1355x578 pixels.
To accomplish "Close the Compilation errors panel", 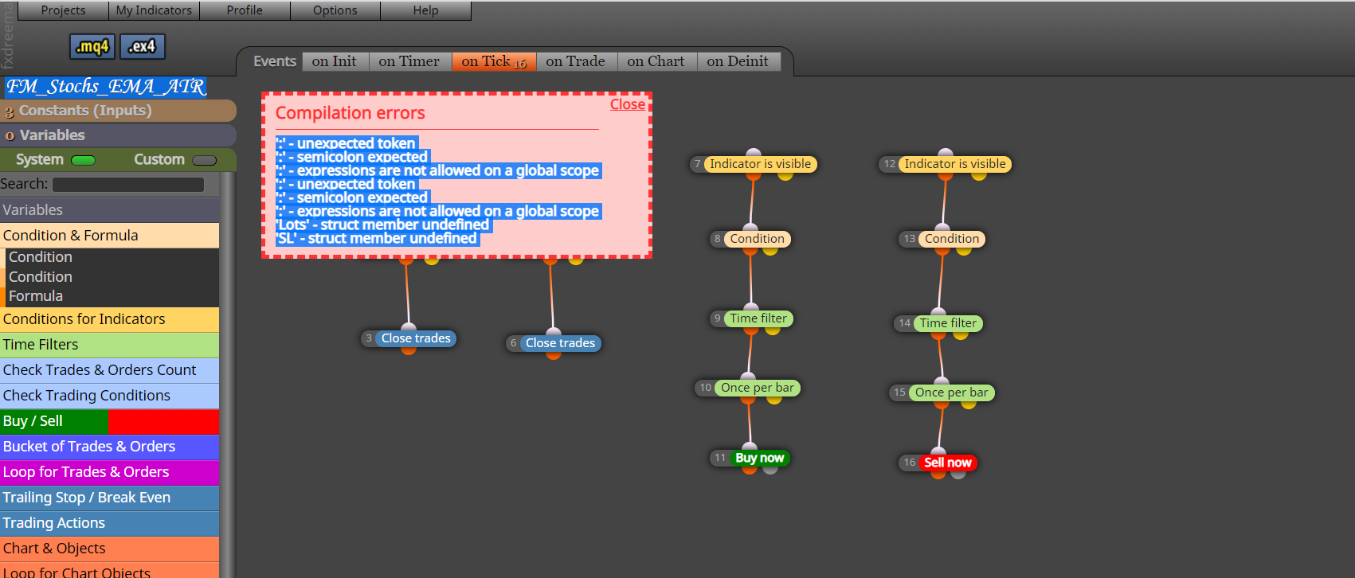I will click(628, 104).
